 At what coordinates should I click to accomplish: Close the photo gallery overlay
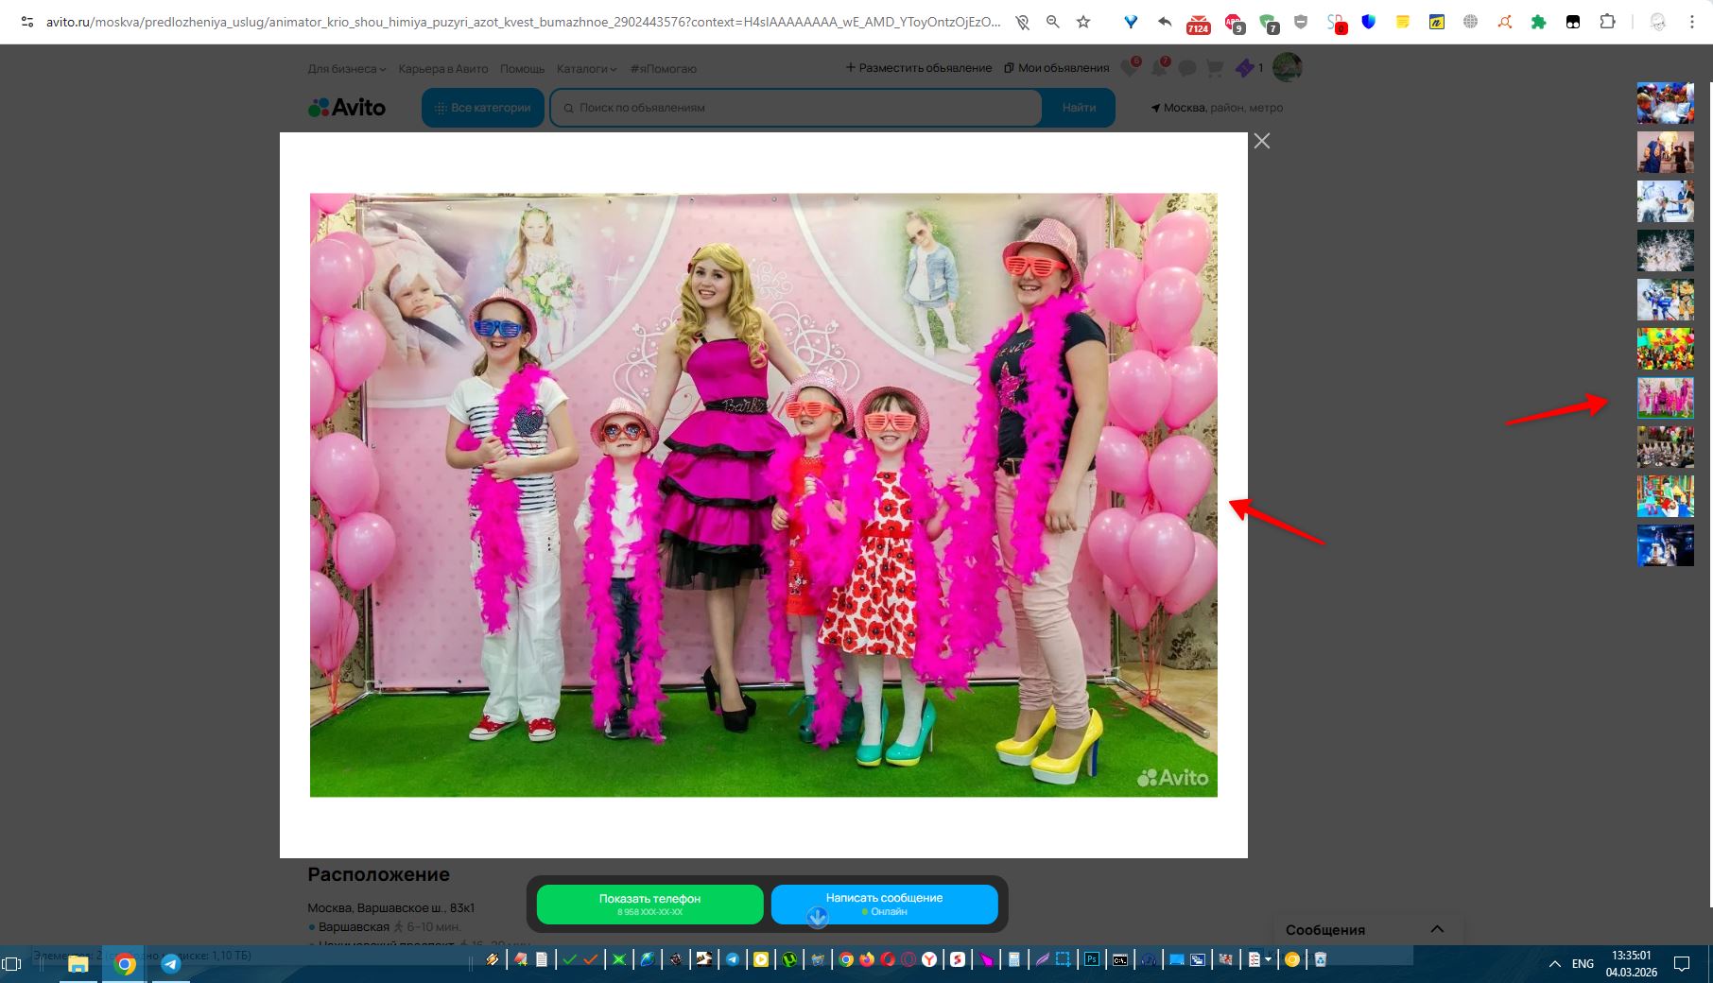click(1261, 141)
